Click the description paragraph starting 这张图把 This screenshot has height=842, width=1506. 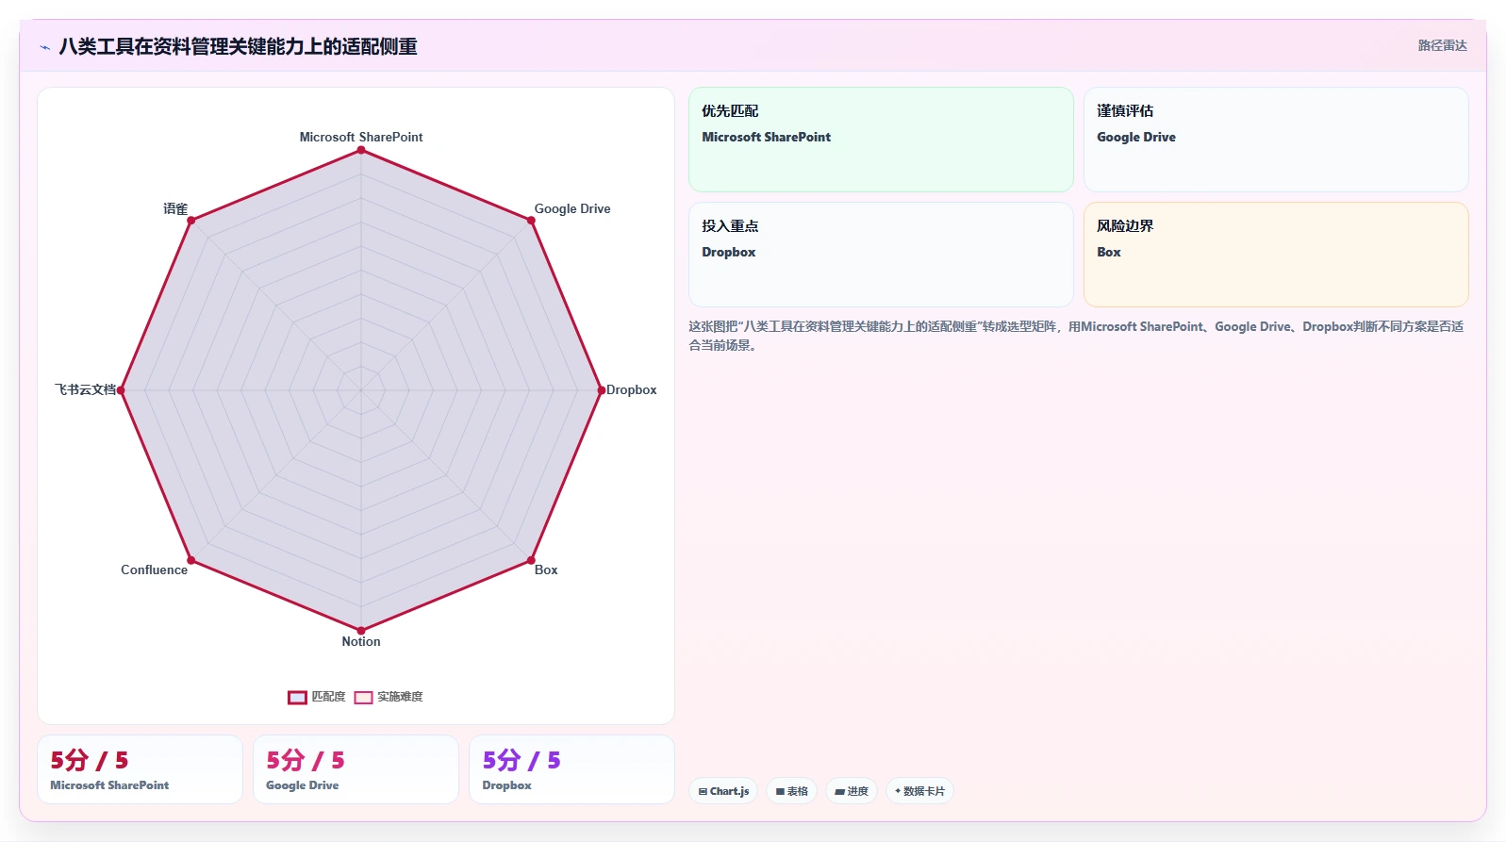[x=1076, y=336]
